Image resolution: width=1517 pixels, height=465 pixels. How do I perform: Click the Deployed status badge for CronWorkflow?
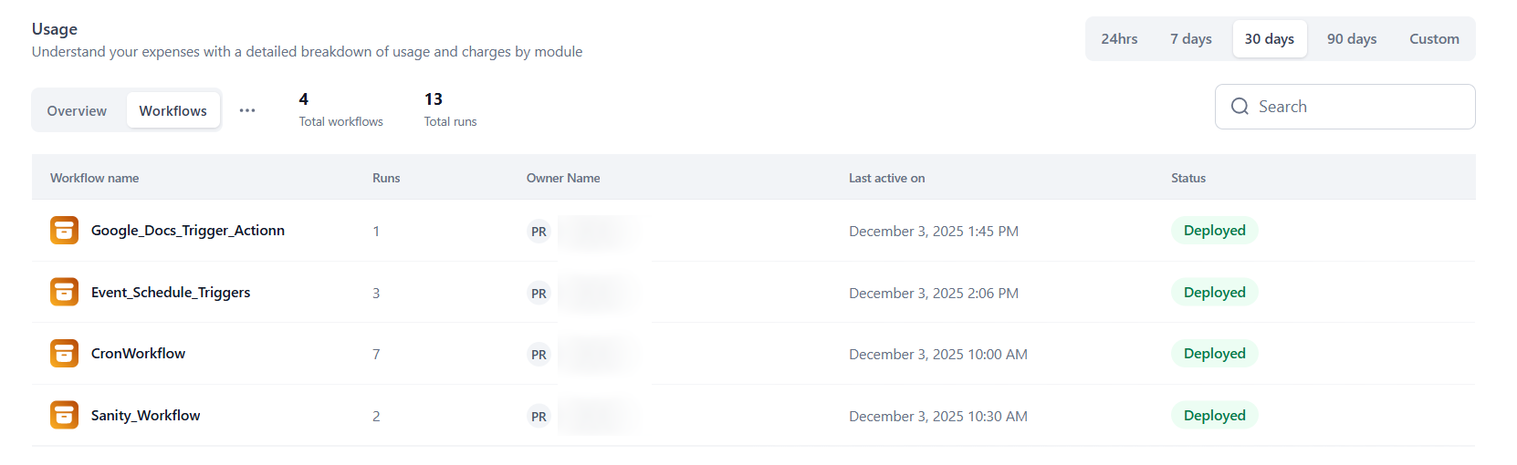tap(1214, 354)
